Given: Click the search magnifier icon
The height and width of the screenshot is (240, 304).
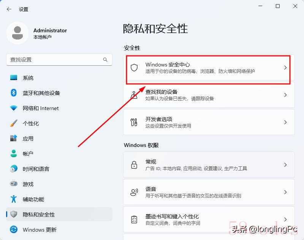Looking at the screenshot, I should (105, 60).
